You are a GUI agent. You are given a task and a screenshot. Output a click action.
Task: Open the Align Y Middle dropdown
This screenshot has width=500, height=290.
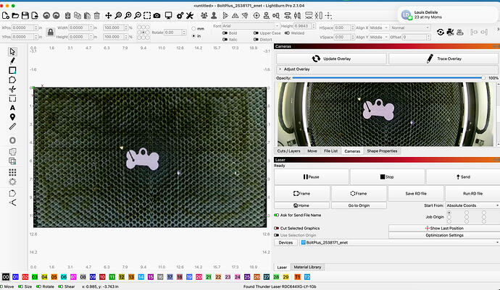coord(379,37)
